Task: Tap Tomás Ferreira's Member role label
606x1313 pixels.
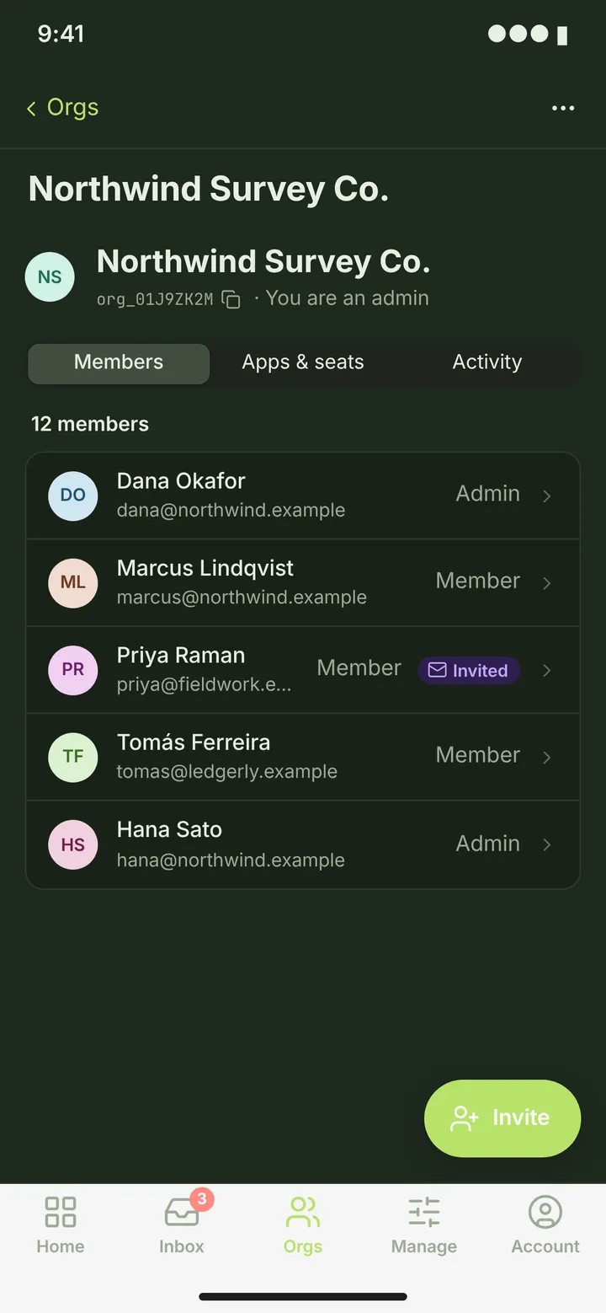Action: tap(478, 755)
